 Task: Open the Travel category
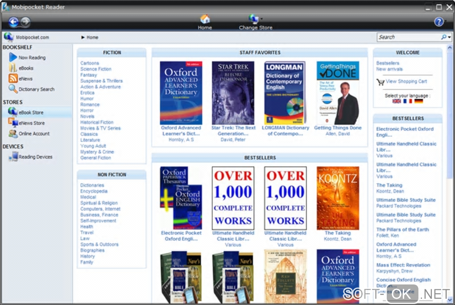[87, 232]
